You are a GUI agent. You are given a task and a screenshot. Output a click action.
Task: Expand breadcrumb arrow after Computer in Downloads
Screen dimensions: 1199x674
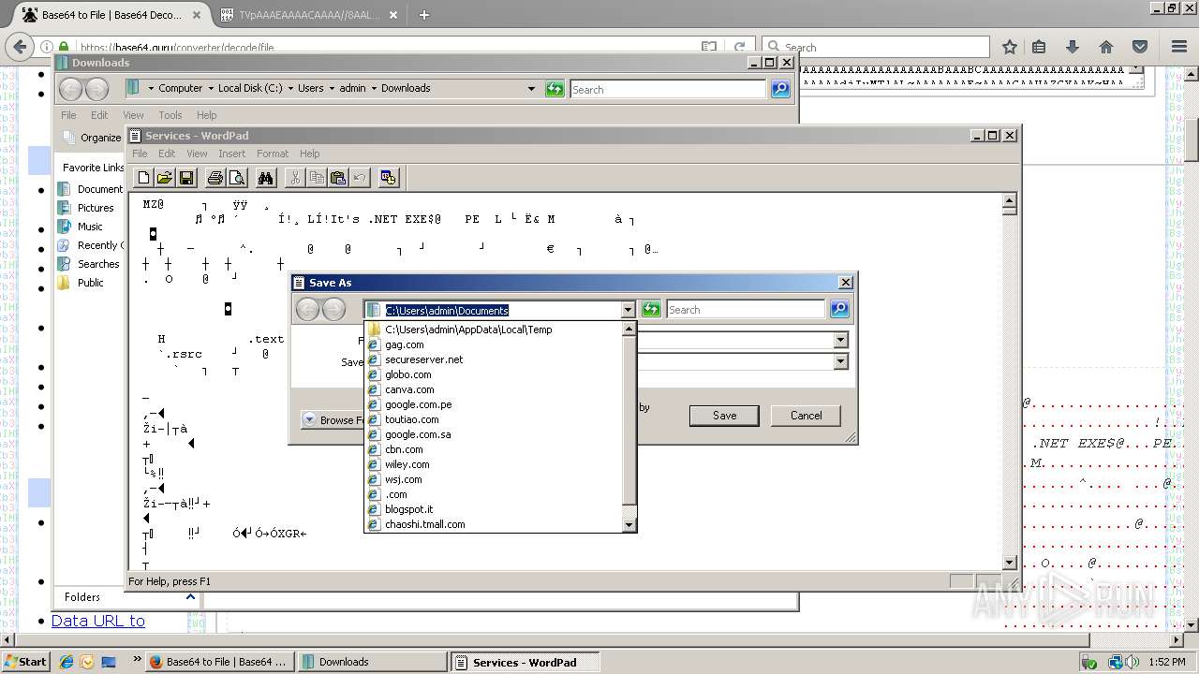click(x=212, y=88)
